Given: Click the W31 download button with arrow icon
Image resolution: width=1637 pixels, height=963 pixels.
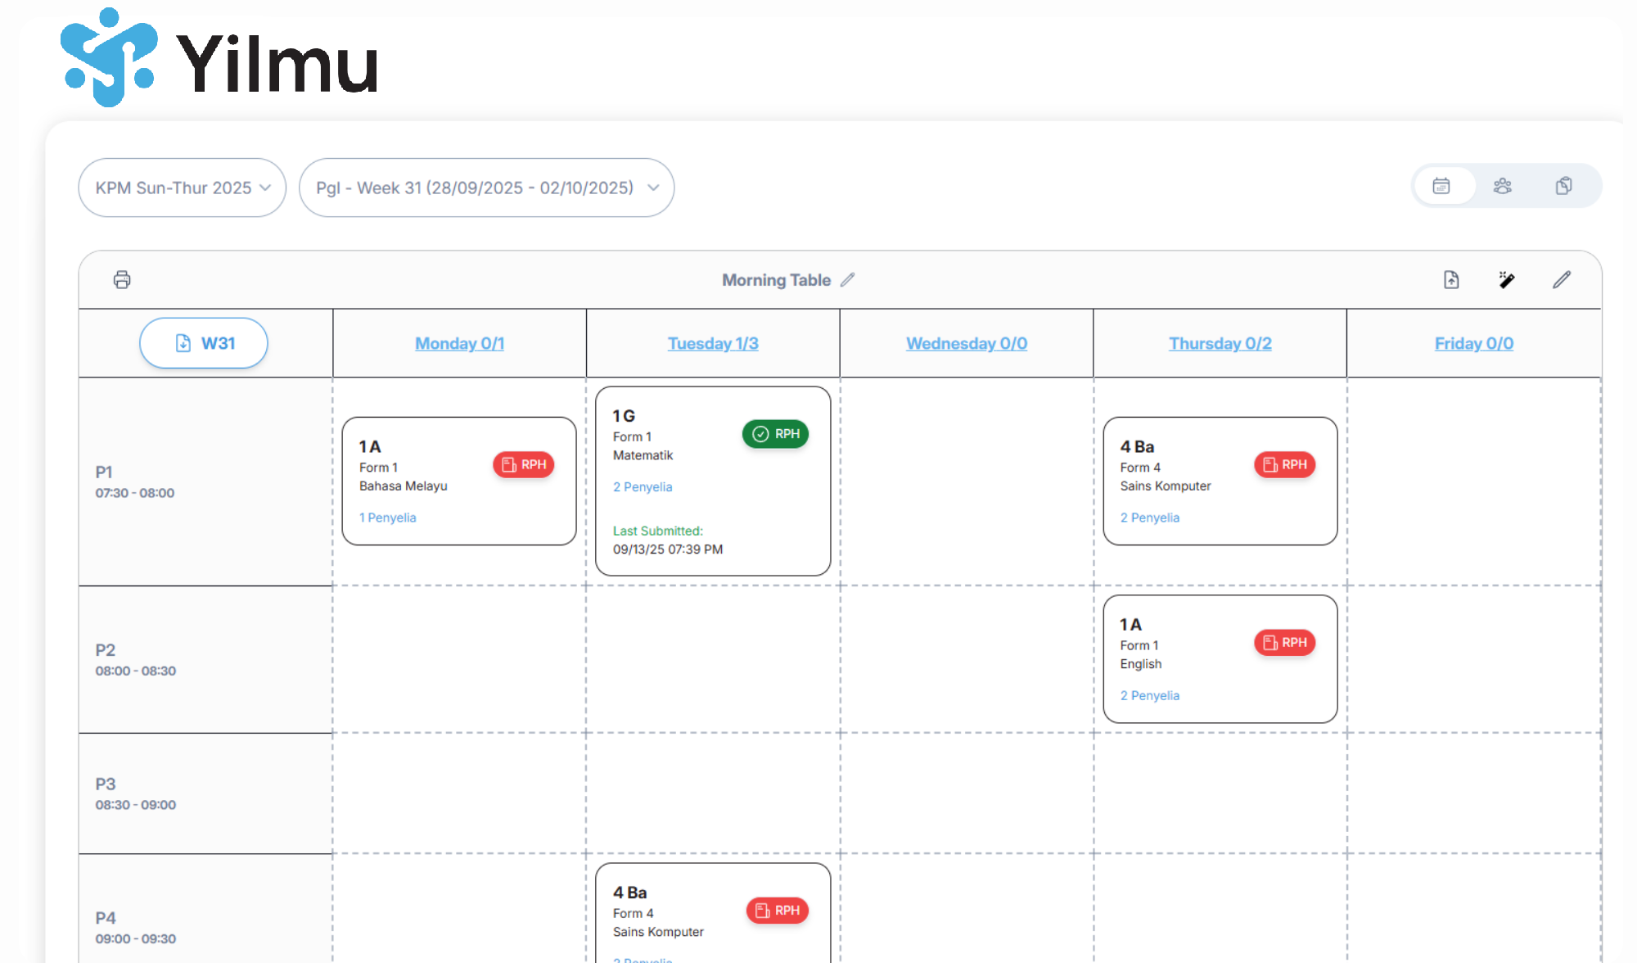Looking at the screenshot, I should [203, 343].
